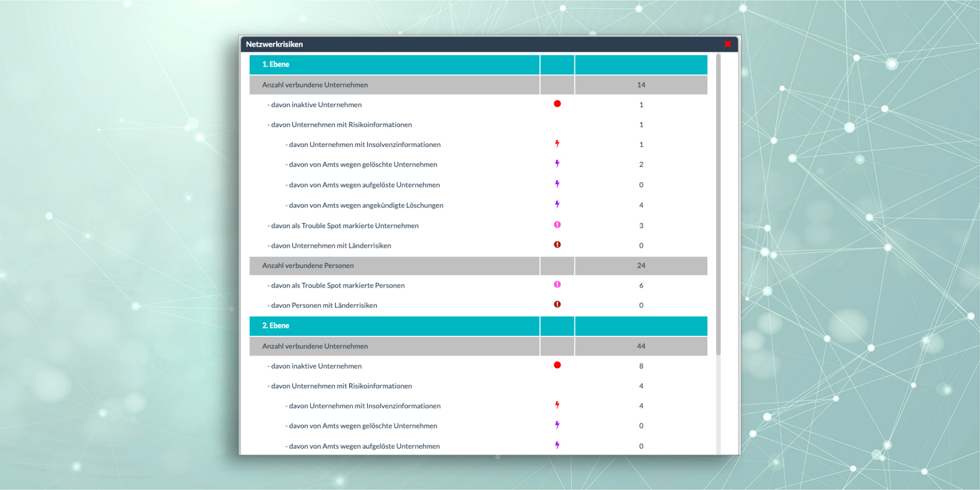
Task: Click purple lightning icon for aufgelöste Unternehmen, 1. Ebene
Action: (x=557, y=184)
